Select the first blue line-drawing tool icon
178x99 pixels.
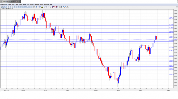45,7
